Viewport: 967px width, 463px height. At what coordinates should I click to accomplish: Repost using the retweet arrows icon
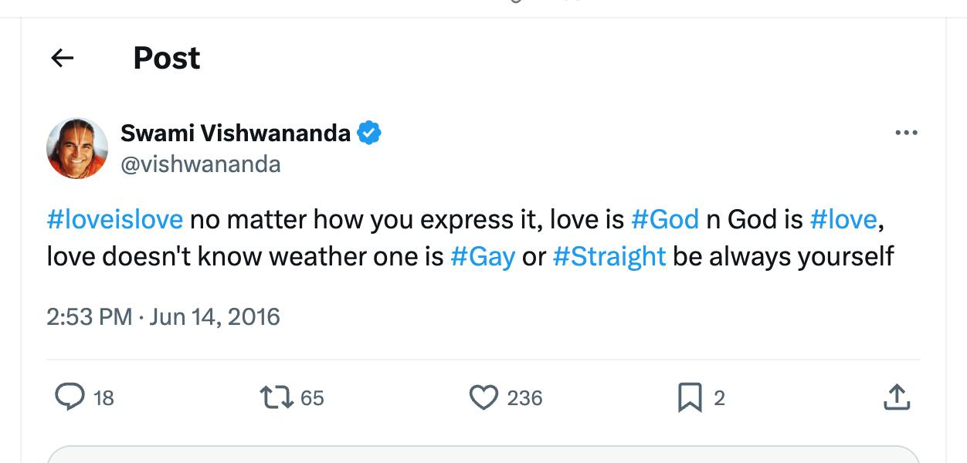pyautogui.click(x=276, y=397)
